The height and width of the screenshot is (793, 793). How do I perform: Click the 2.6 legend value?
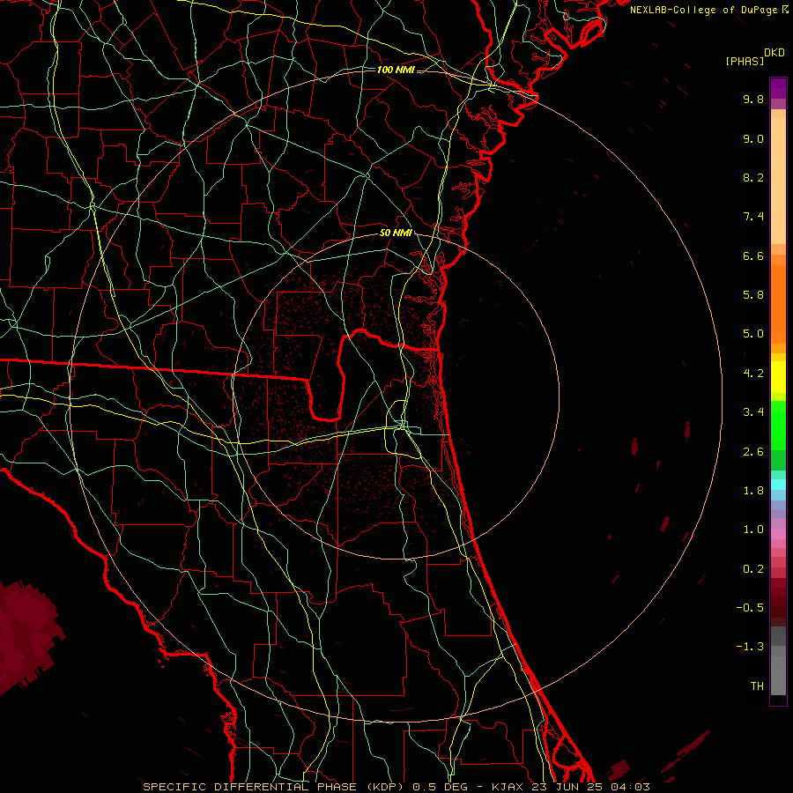click(x=753, y=452)
